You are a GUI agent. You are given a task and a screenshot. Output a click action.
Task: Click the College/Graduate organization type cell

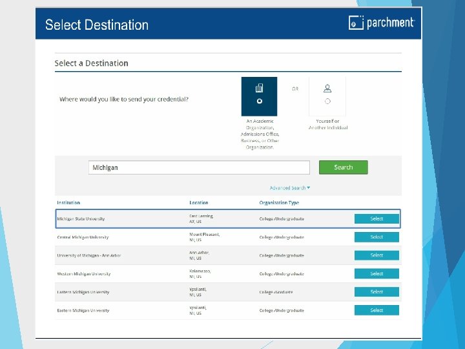click(276, 292)
